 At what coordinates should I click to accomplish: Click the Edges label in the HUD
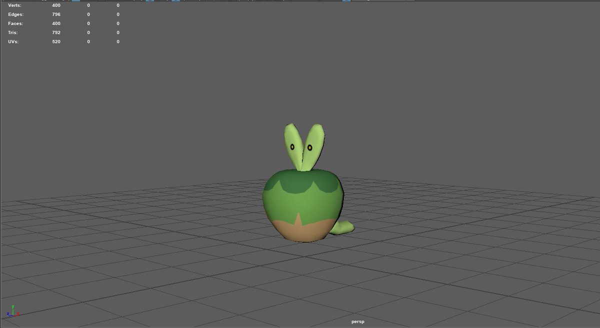(16, 14)
